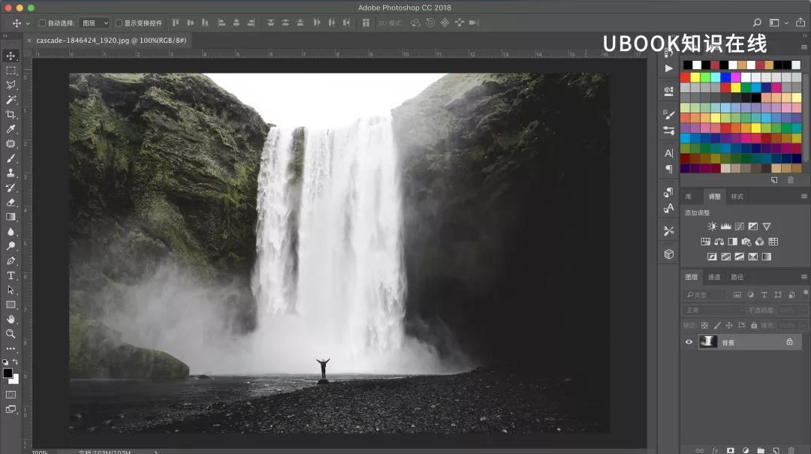Viewport: 811px width, 454px height.
Task: Hide the 背景 layer with eye icon
Action: (689, 341)
